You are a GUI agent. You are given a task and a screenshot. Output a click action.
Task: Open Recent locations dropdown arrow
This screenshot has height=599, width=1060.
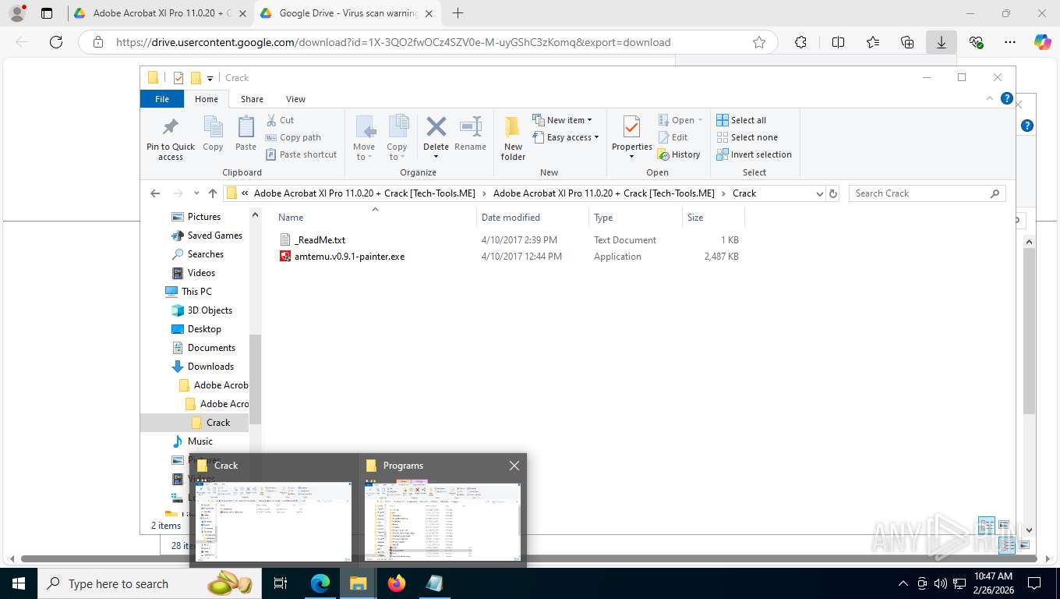(x=195, y=193)
